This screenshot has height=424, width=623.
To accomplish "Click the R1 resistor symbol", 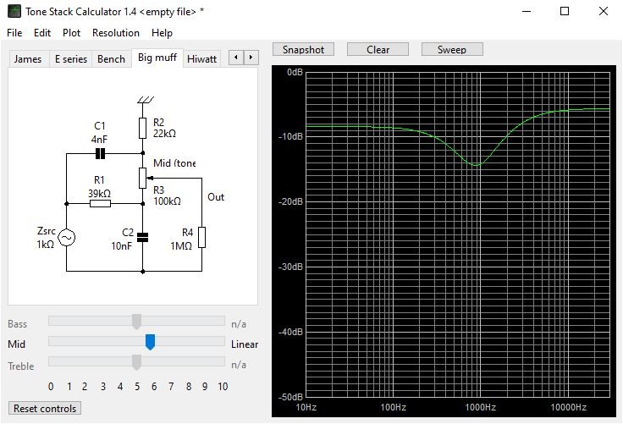I will click(x=100, y=204).
